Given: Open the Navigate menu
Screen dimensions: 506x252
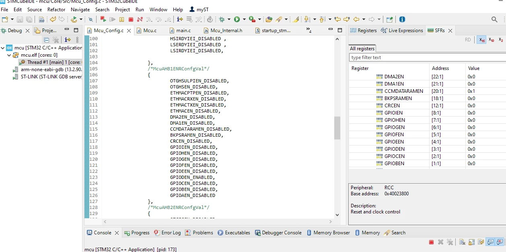Looking at the screenshot, I should 80,9.
